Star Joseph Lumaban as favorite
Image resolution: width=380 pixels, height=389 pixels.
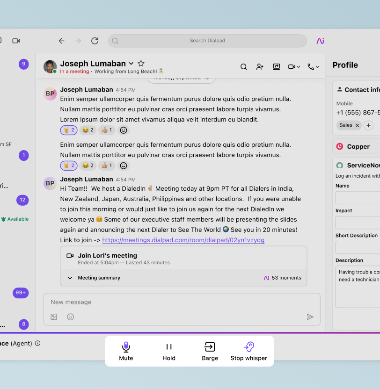(x=141, y=64)
